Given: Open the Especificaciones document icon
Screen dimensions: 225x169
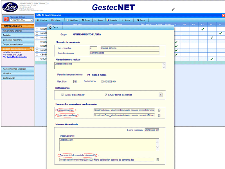Looking at the screenshot, I should (x=159, y=110).
